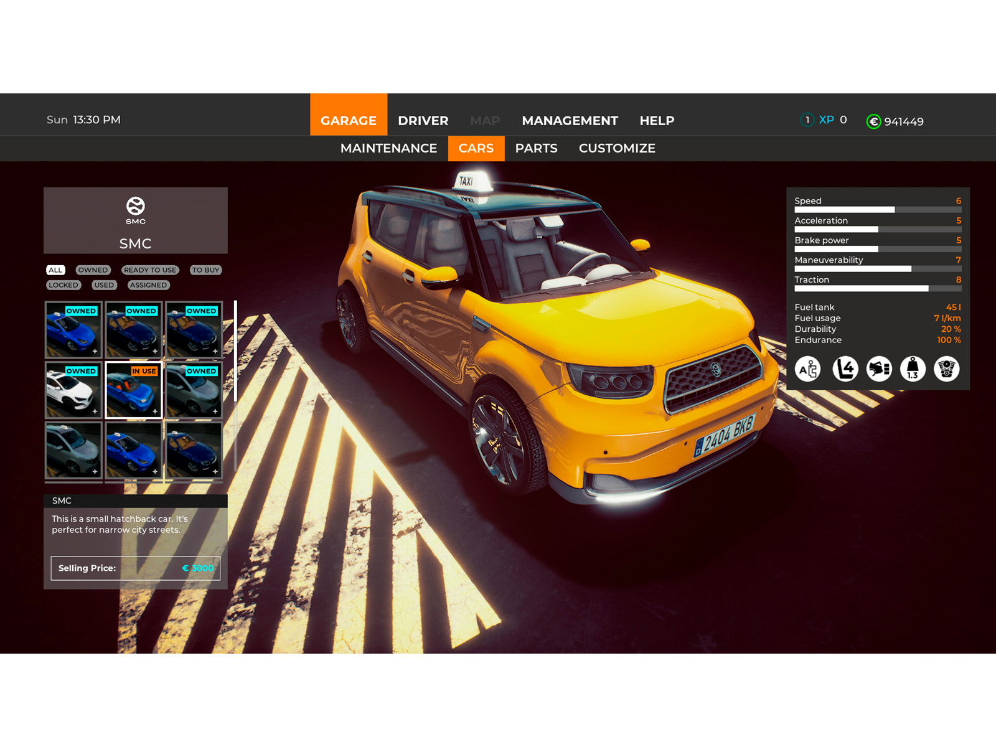Click the Endurance 100 % value
This screenshot has height=747, width=996.
[x=949, y=340]
